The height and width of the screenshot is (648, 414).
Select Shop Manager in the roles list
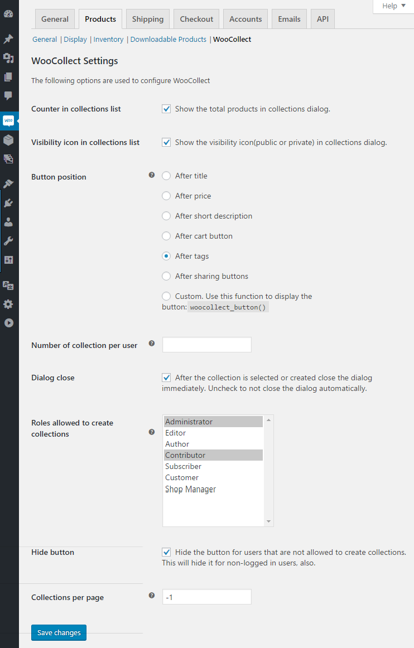click(213, 489)
